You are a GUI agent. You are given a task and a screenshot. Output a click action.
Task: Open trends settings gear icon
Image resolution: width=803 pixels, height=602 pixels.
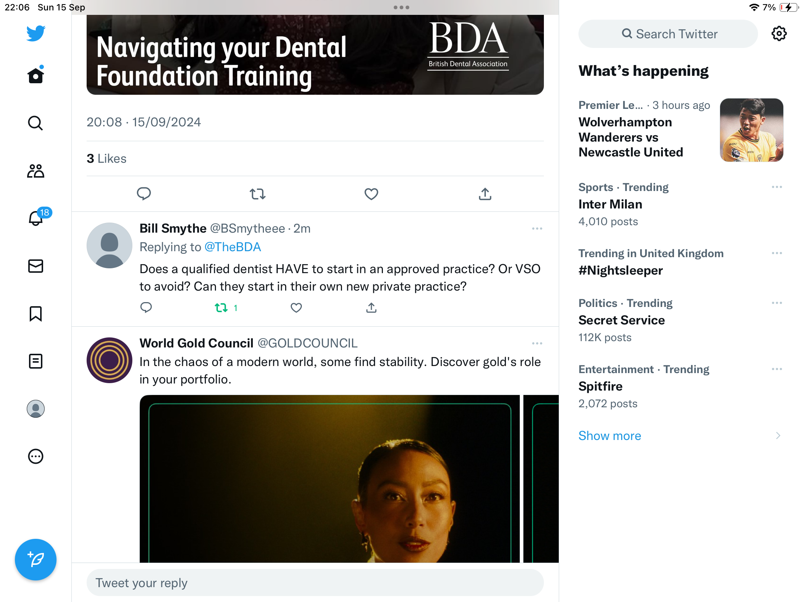(x=779, y=34)
